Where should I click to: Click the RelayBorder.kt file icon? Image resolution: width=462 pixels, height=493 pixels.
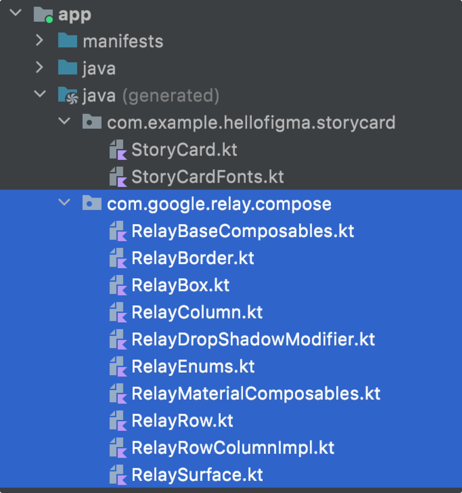click(118, 258)
